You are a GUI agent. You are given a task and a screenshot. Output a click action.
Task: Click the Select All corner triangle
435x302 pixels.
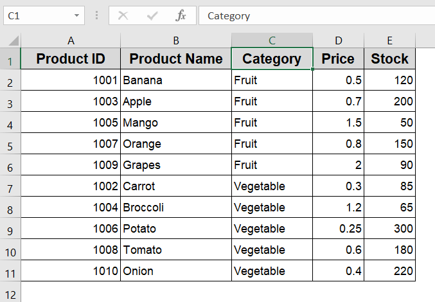tap(13, 40)
